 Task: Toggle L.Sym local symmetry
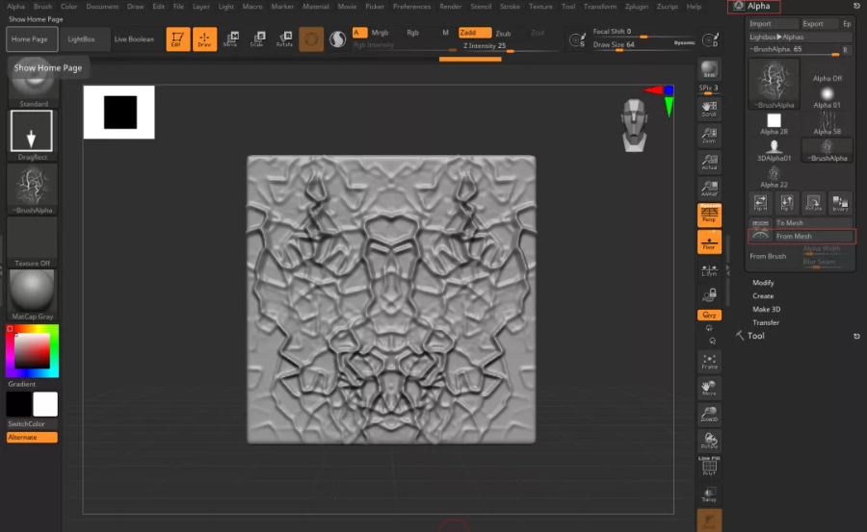[709, 270]
